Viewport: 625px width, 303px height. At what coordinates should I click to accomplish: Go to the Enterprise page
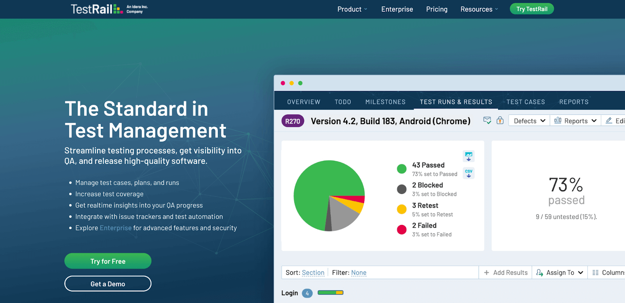click(x=397, y=9)
